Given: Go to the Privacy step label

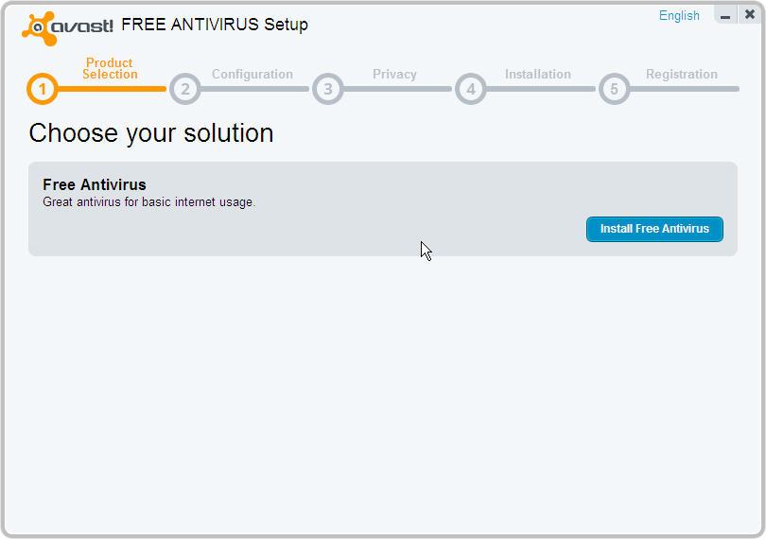Looking at the screenshot, I should 394,75.
